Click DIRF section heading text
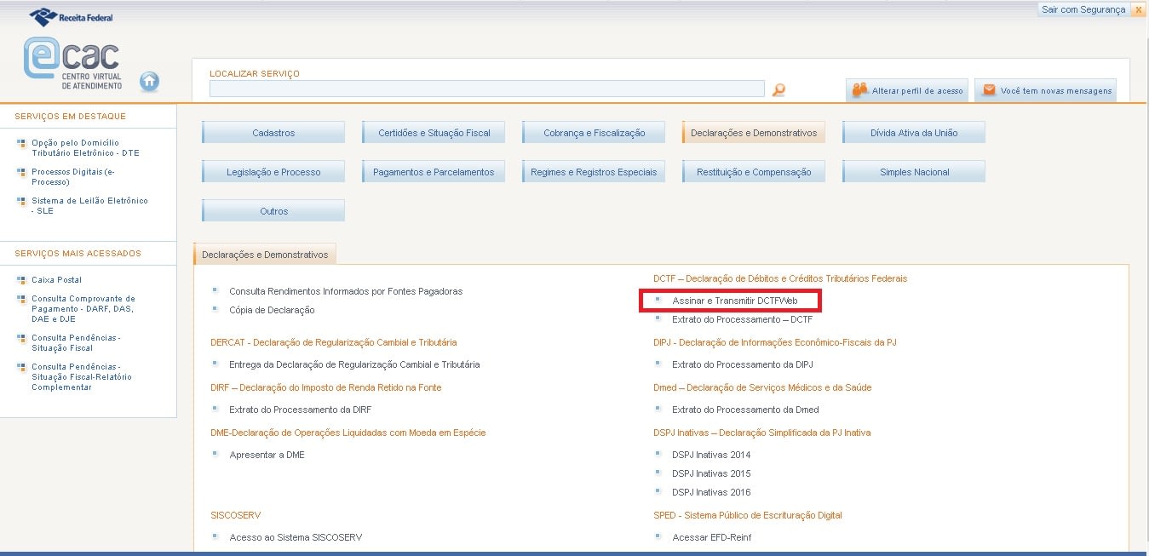The width and height of the screenshot is (1149, 556). pos(326,387)
